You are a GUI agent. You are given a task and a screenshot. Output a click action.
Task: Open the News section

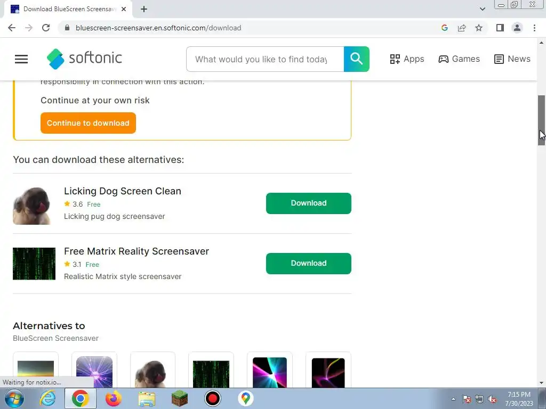click(x=512, y=59)
